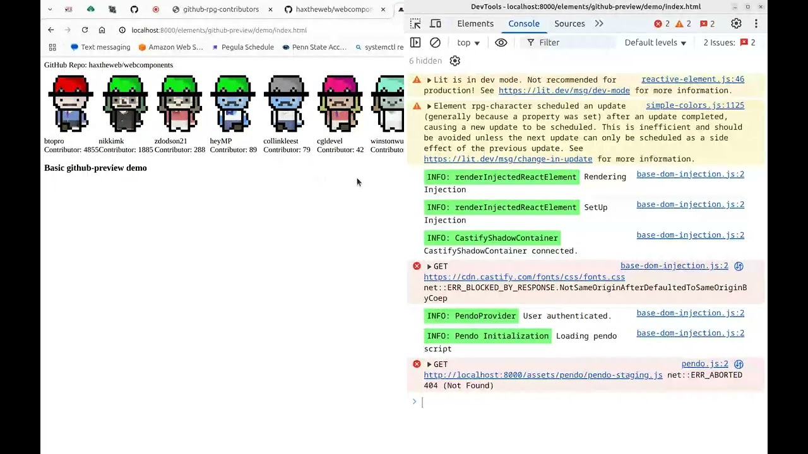Show the console sidebar panel icon
Screen dimensions: 808x454
[x=415, y=42]
